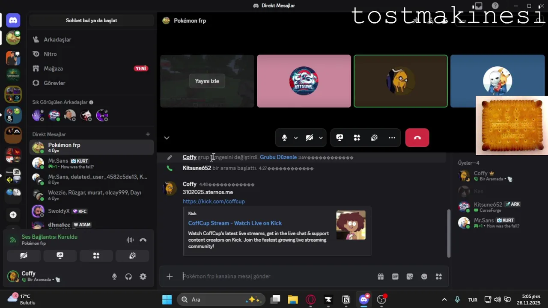Open activities button in call bar

(x=357, y=138)
